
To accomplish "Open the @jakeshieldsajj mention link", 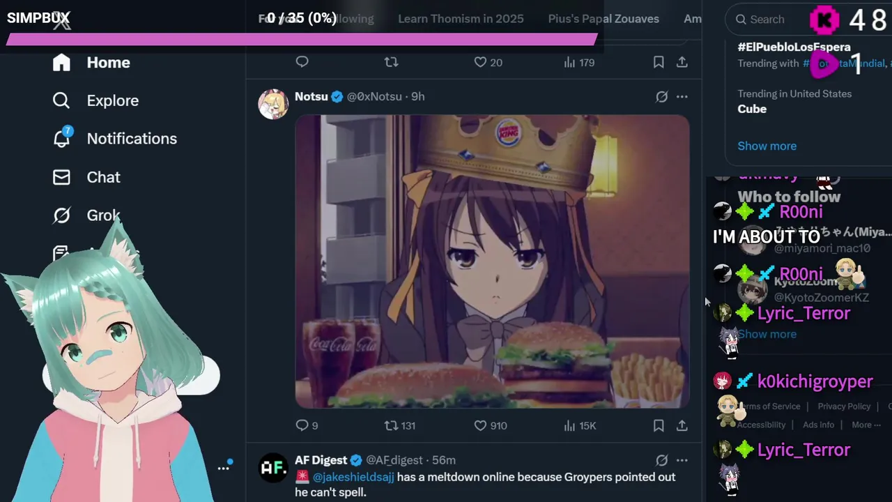I will (353, 477).
